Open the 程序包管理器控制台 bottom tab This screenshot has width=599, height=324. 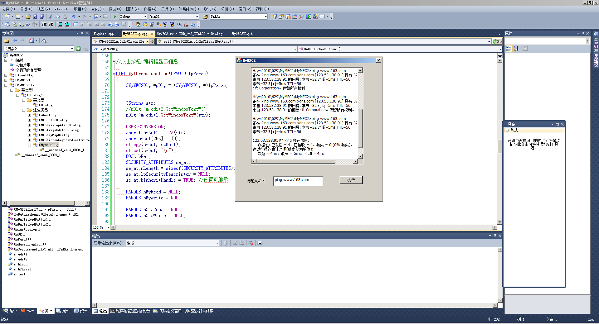130,311
